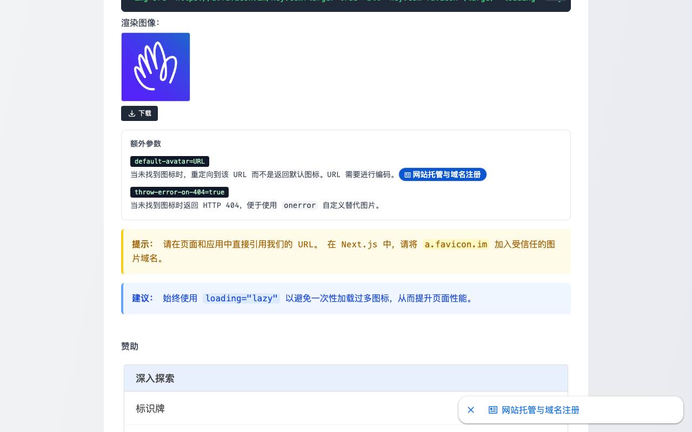Close the floating bottom banner with X
Screen dimensions: 692x432
coord(471,410)
